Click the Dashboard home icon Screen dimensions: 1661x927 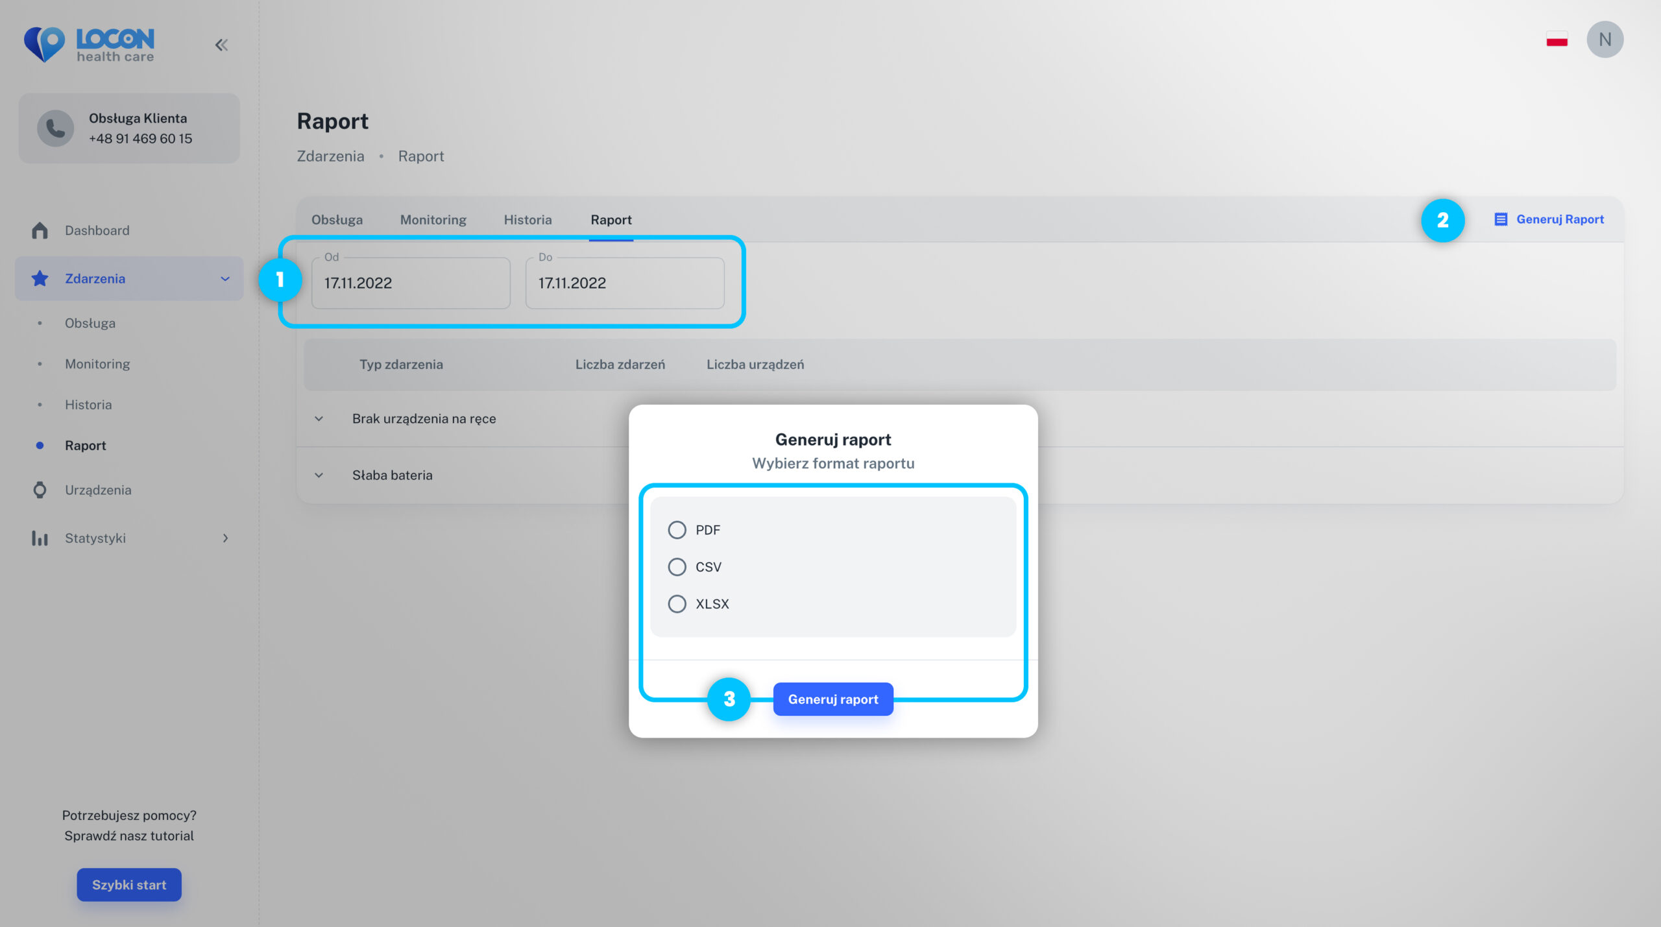(x=40, y=230)
